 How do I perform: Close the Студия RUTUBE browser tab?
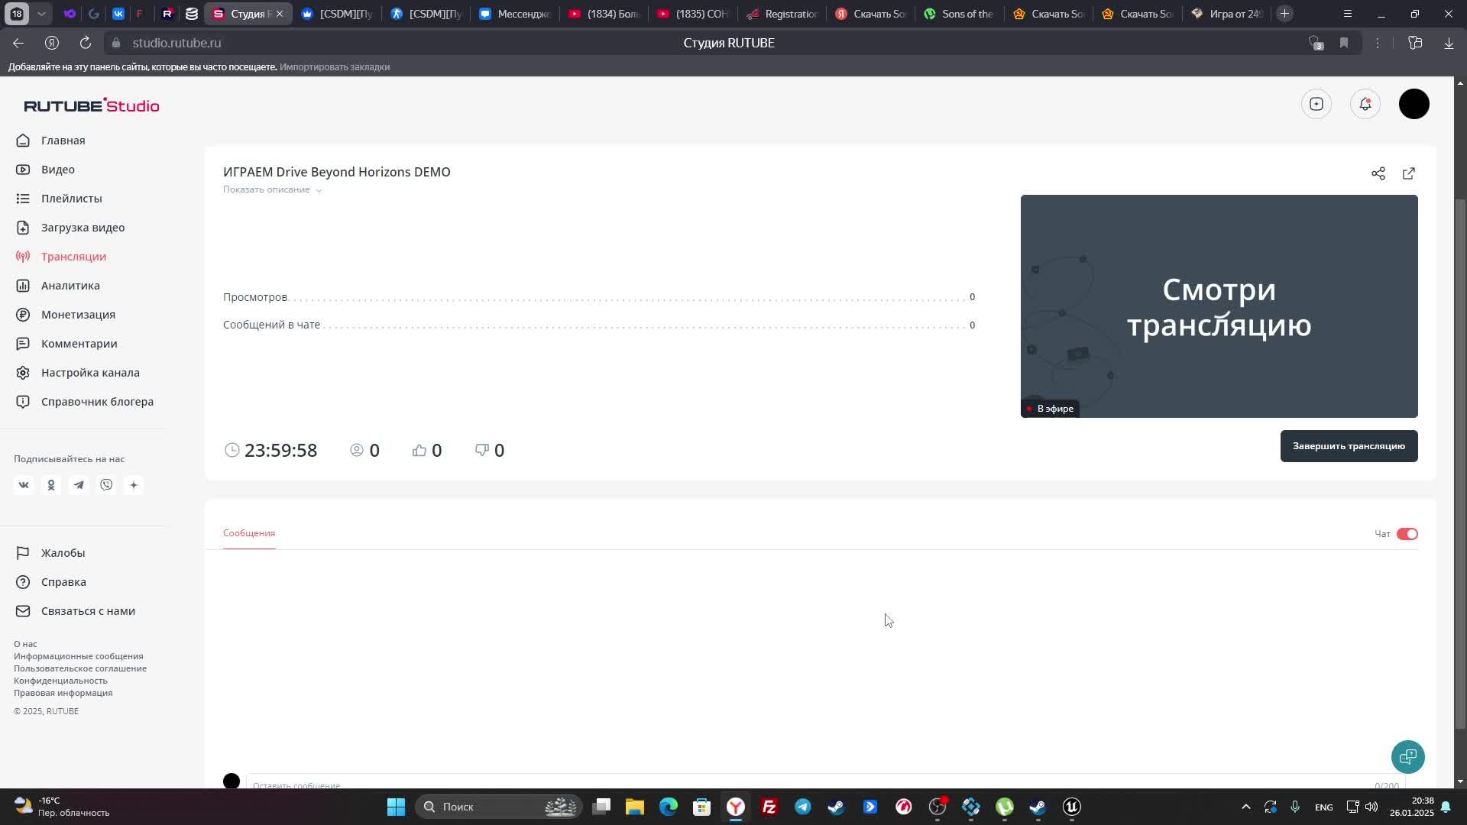(x=280, y=14)
